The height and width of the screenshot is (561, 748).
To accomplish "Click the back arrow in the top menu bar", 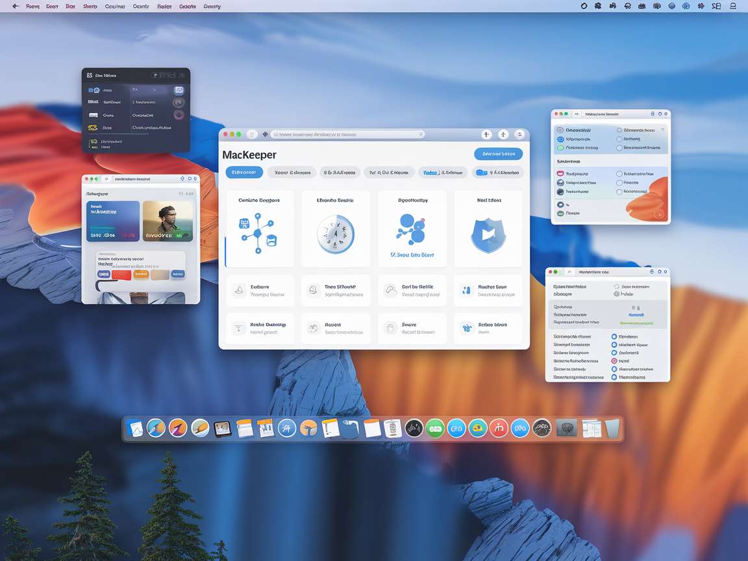I will [x=16, y=6].
